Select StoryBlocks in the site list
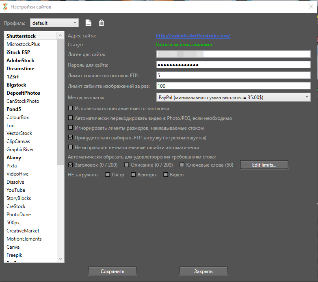The image size is (318, 282). (30, 198)
